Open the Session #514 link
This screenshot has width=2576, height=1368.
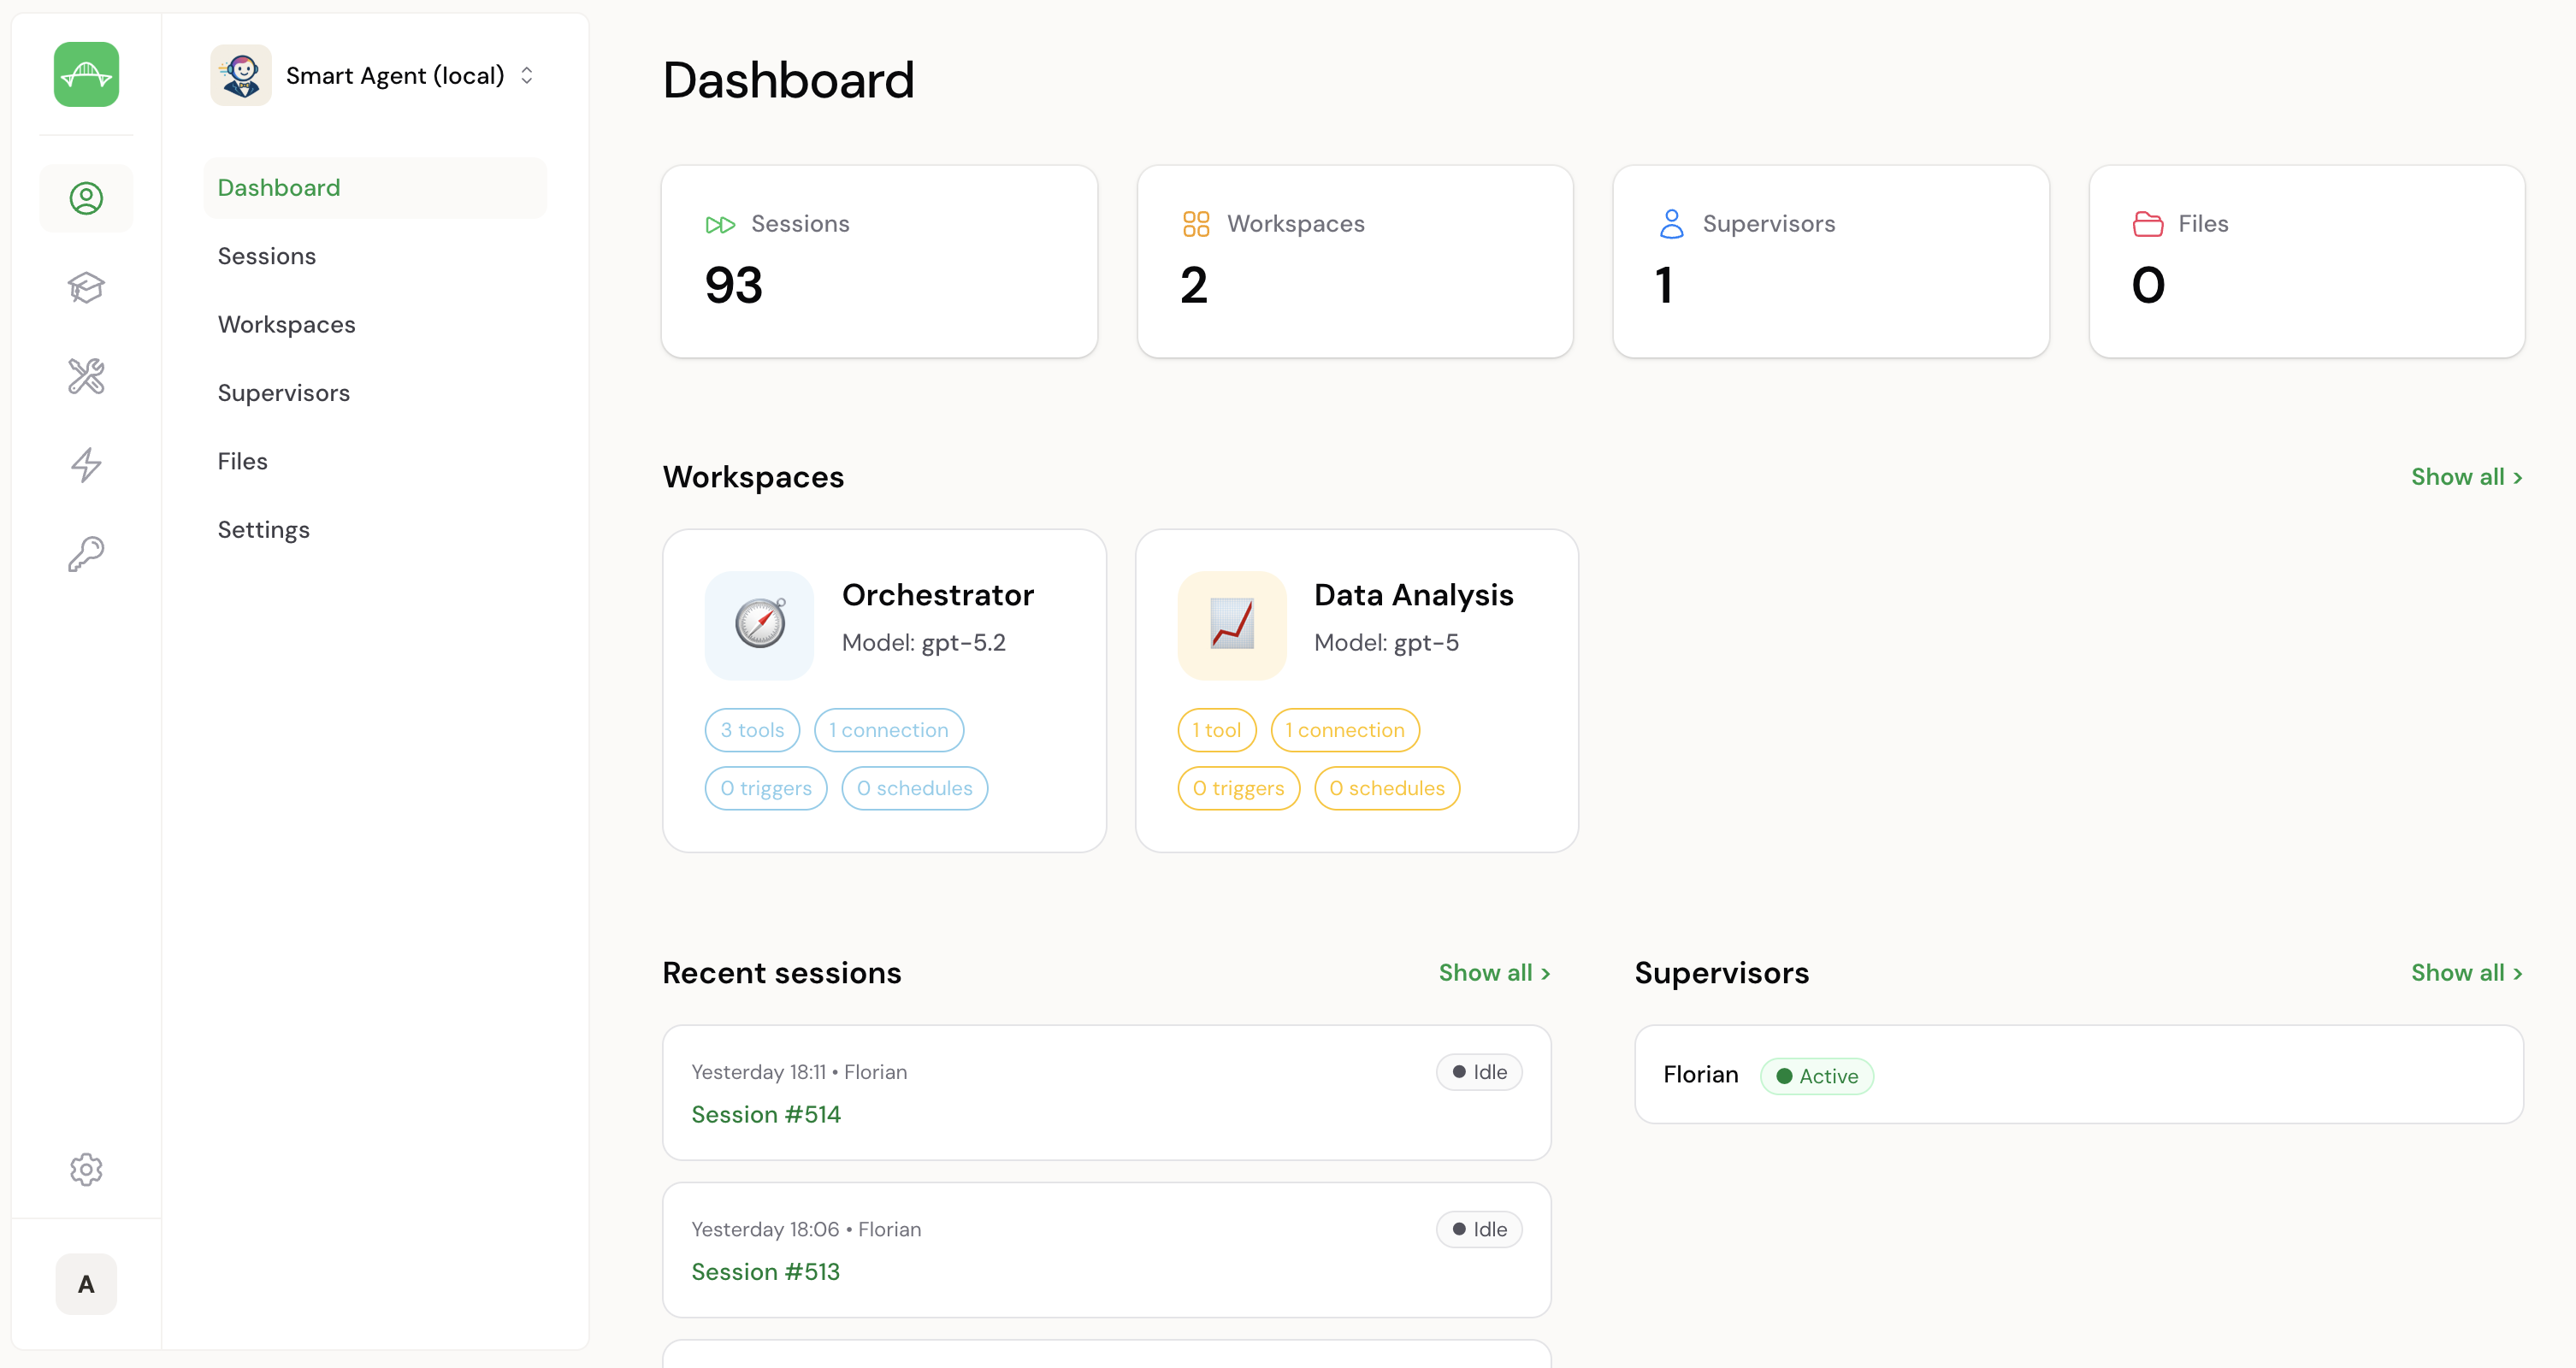[x=765, y=1114]
